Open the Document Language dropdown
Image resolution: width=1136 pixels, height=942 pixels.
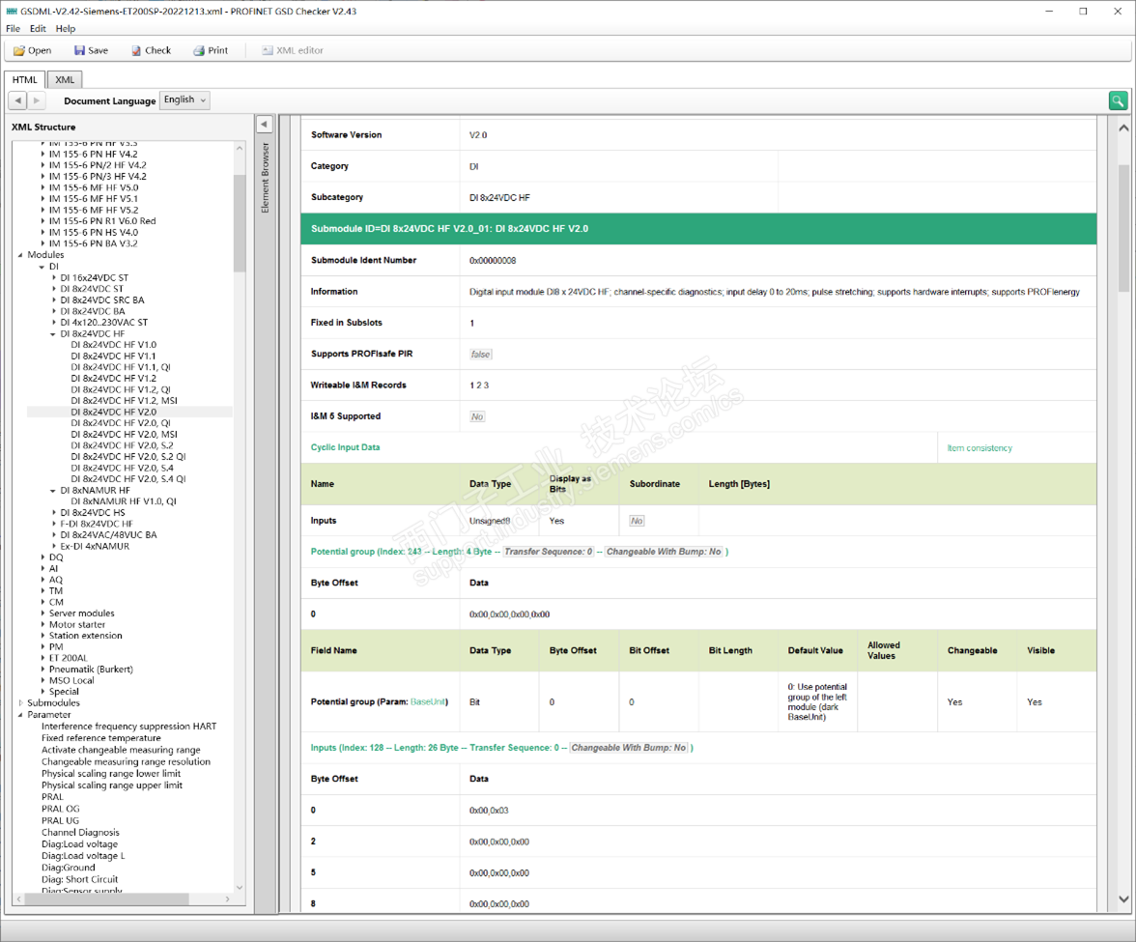(185, 100)
